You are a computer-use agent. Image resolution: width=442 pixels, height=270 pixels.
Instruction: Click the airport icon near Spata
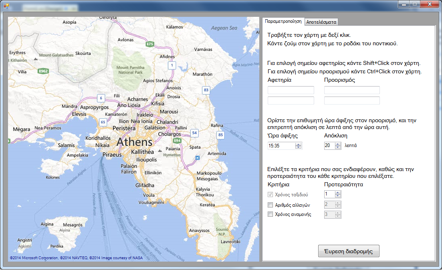point(198,158)
